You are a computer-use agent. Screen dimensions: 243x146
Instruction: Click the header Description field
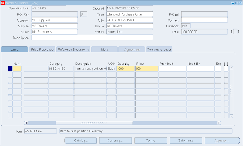[92, 38]
